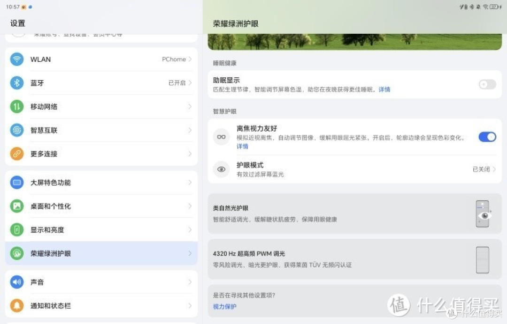
Task: Tap the 已开启 status beside 蓝牙
Action: pos(177,83)
